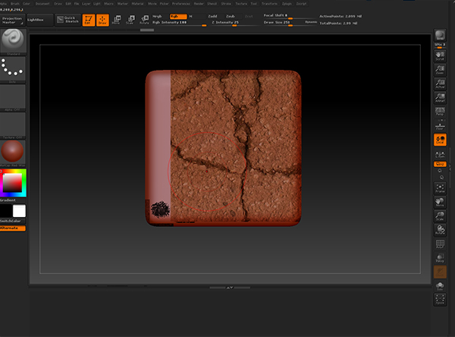Image resolution: width=455 pixels, height=337 pixels.
Task: Toggle the Edit mode button
Action: click(89, 20)
